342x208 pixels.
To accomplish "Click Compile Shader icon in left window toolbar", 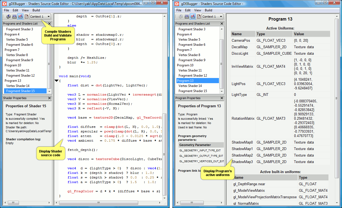I will pos(8,17).
